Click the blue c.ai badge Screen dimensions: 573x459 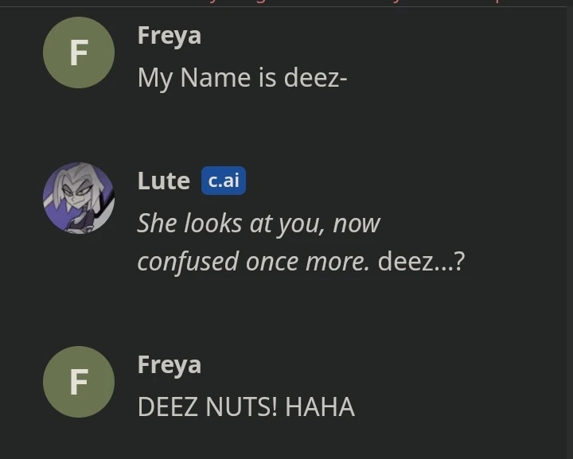(x=224, y=181)
